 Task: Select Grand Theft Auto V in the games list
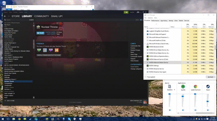pyautogui.click(x=10, y=43)
